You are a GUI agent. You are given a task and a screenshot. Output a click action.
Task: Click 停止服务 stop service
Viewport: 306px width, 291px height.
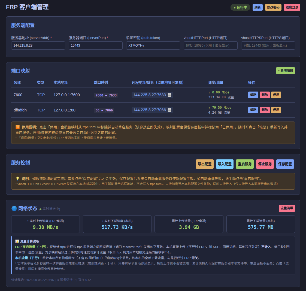coord(265,164)
